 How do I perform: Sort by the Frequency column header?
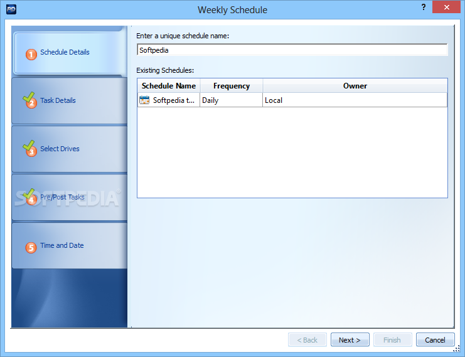click(232, 86)
